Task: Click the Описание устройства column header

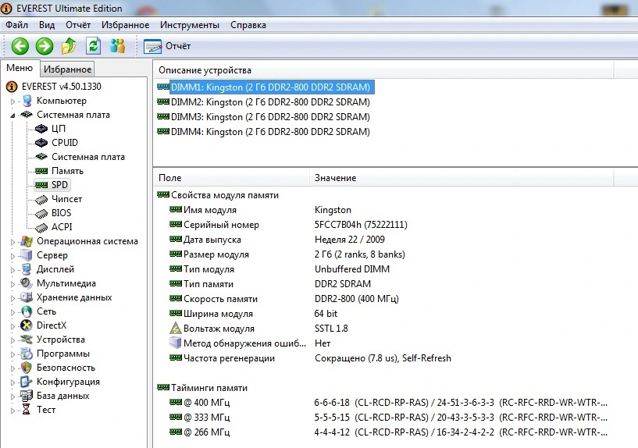Action: pyautogui.click(x=383, y=70)
